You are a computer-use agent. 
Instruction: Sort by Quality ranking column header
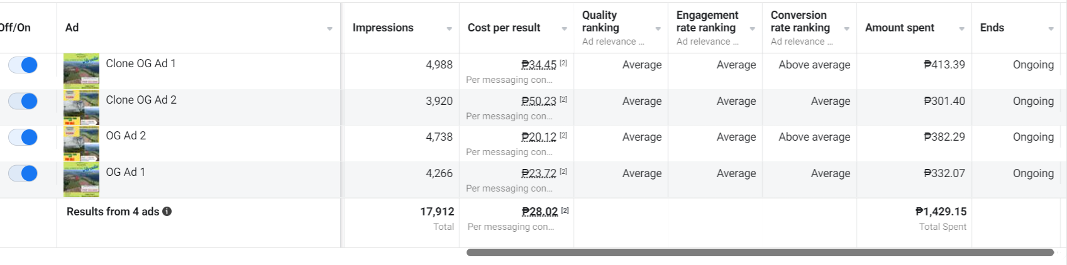[x=600, y=21]
